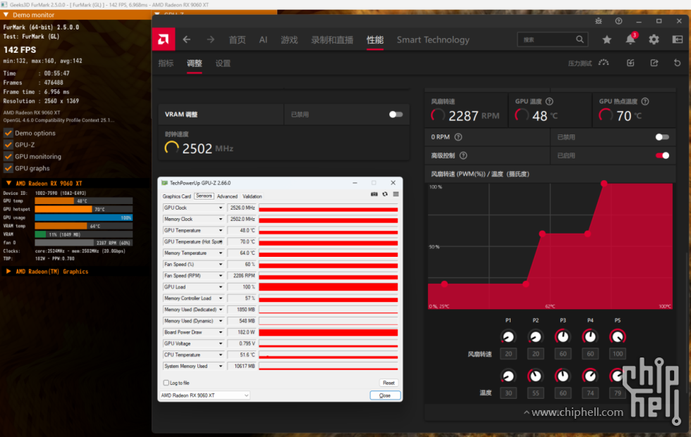Viewport: 691px width, 437px height.
Task: Click Reset button in GPU-Z
Action: click(389, 383)
